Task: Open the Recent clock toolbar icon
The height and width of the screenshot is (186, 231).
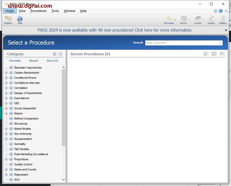Action: click(x=184, y=18)
